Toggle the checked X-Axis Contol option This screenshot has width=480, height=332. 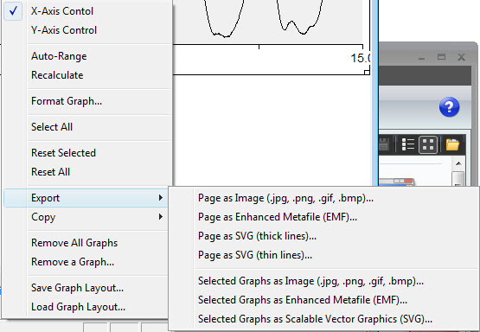pyautogui.click(x=87, y=11)
